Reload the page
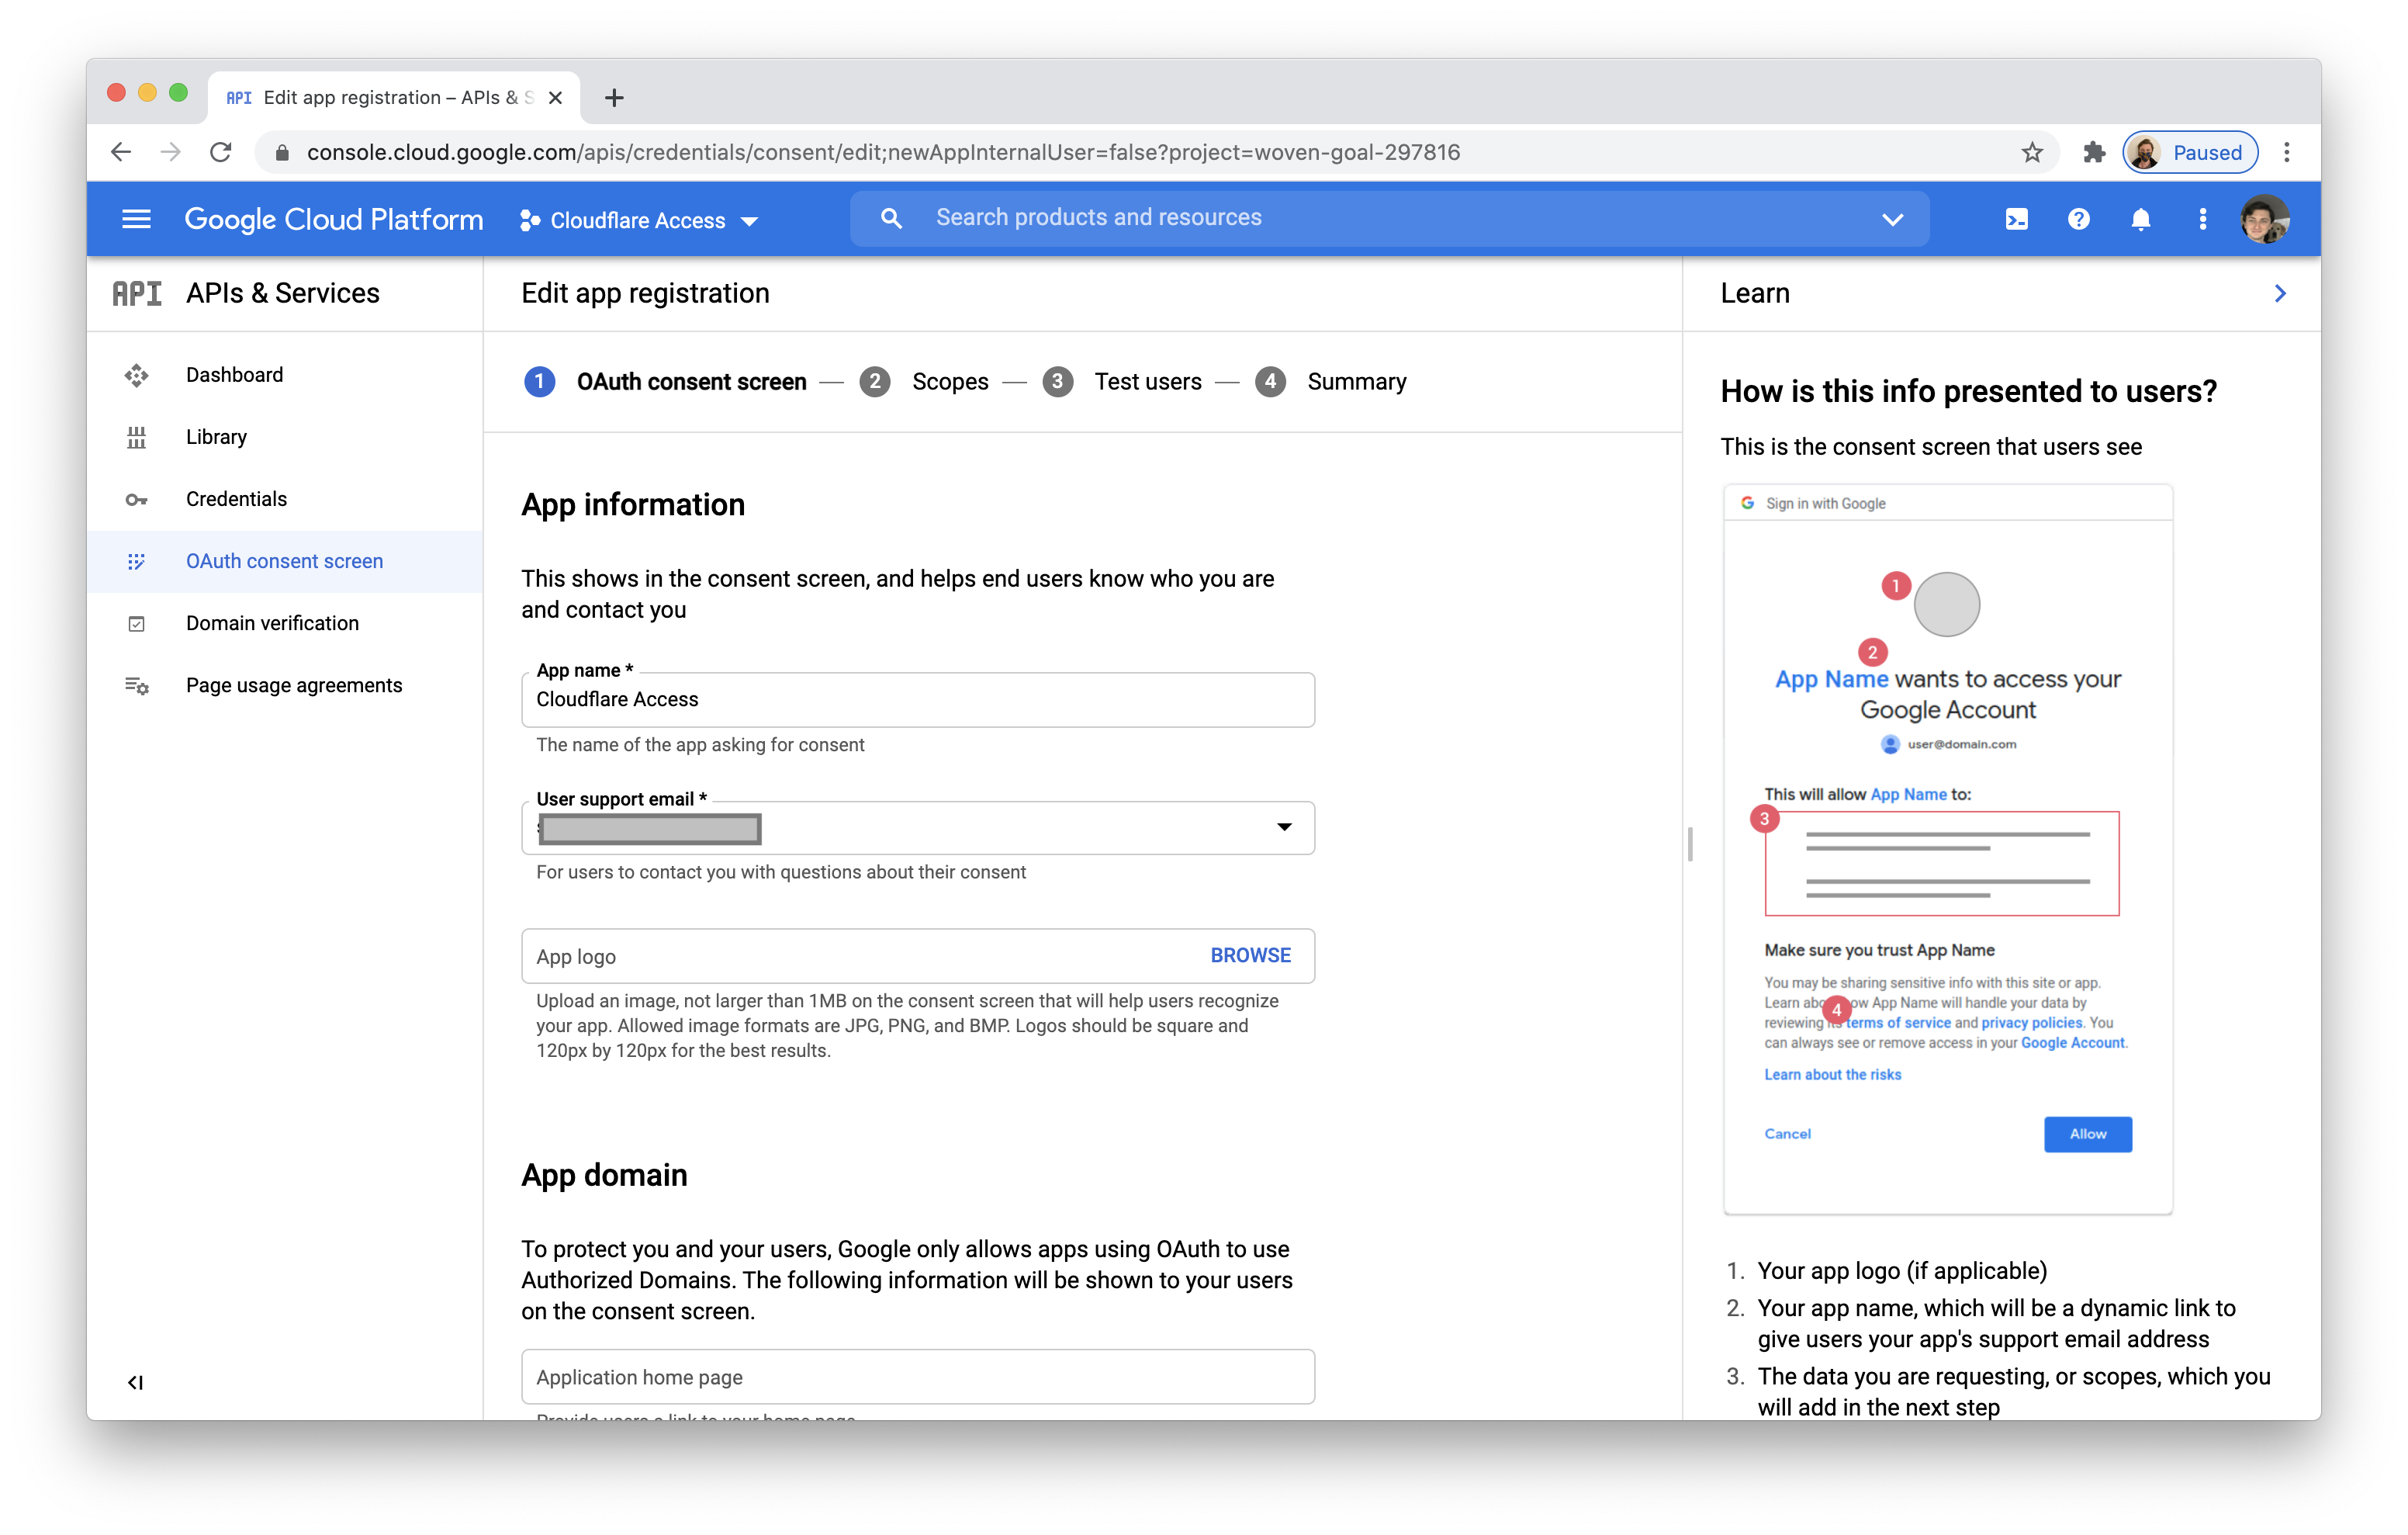This screenshot has width=2408, height=1535. pos(221,152)
